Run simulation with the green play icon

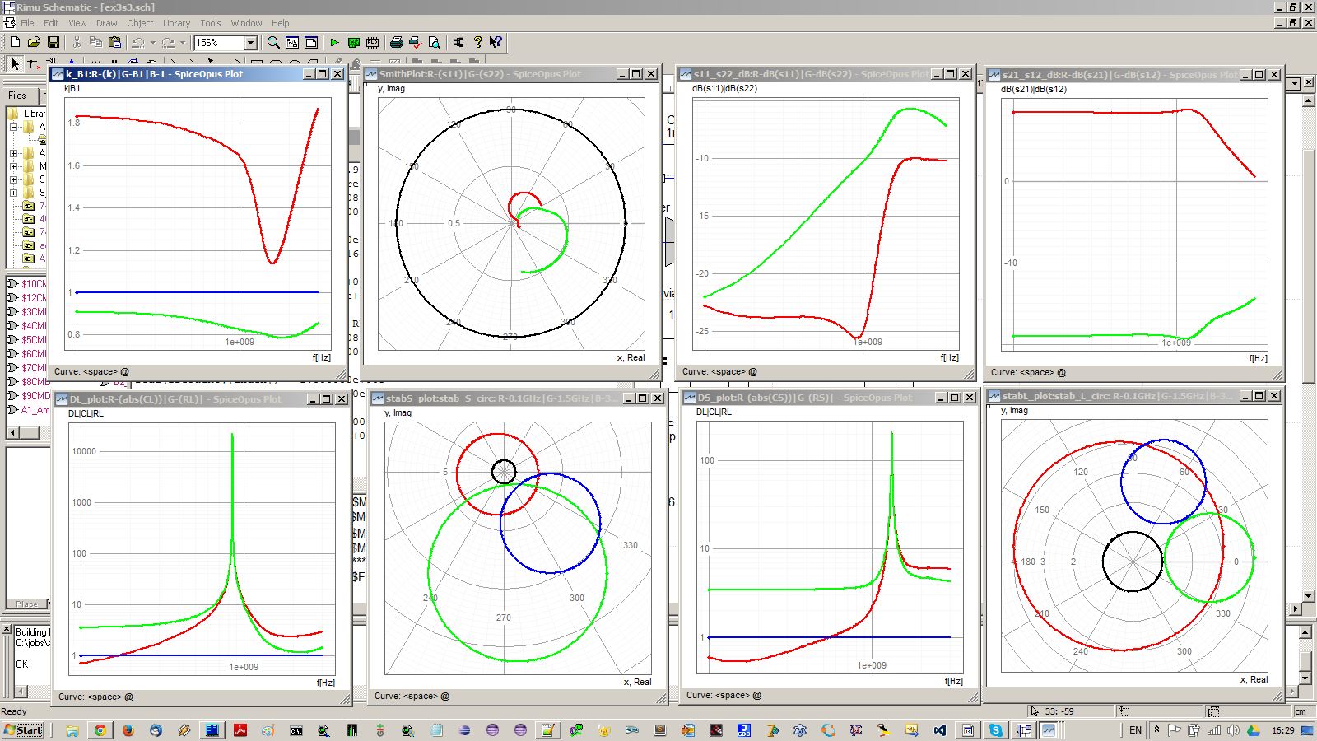334,42
